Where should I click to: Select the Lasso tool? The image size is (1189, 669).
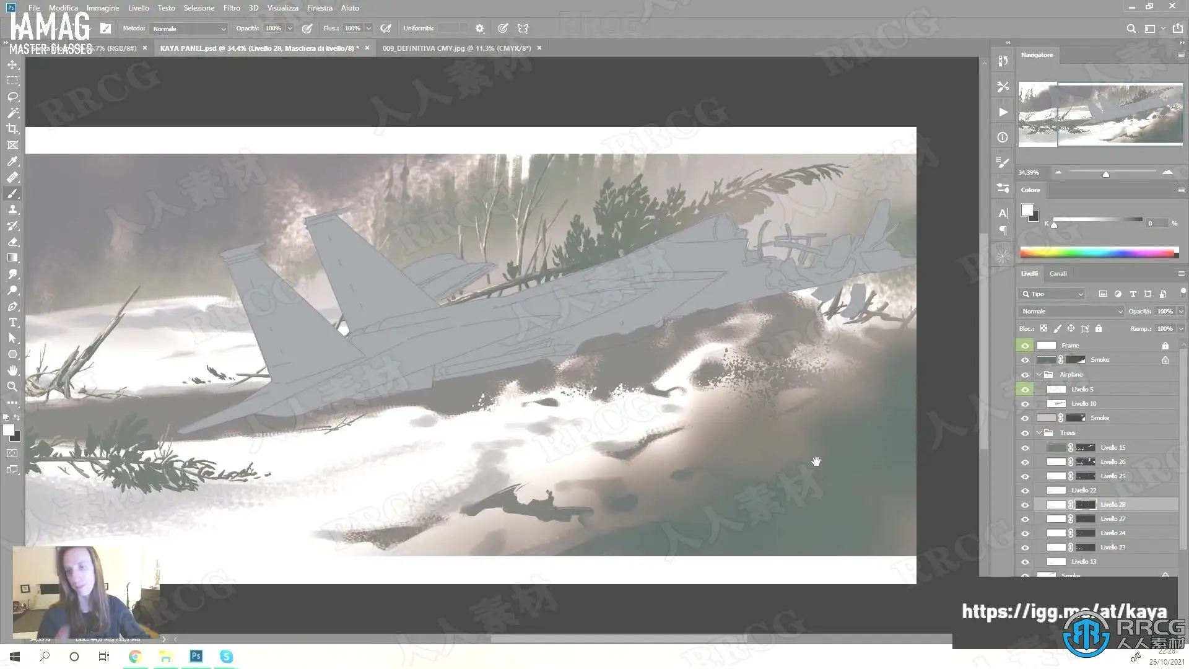tap(12, 97)
